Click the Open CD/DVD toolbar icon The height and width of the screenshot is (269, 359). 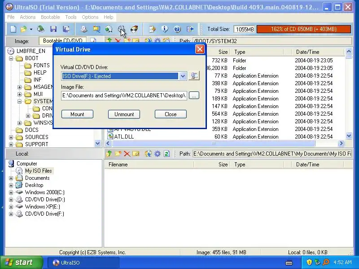click(x=41, y=29)
